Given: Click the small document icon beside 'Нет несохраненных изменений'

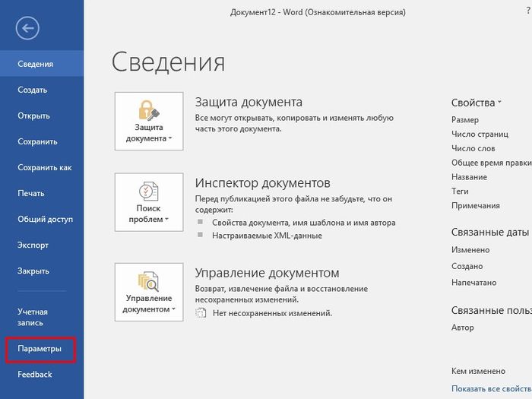Looking at the screenshot, I should click(x=201, y=312).
